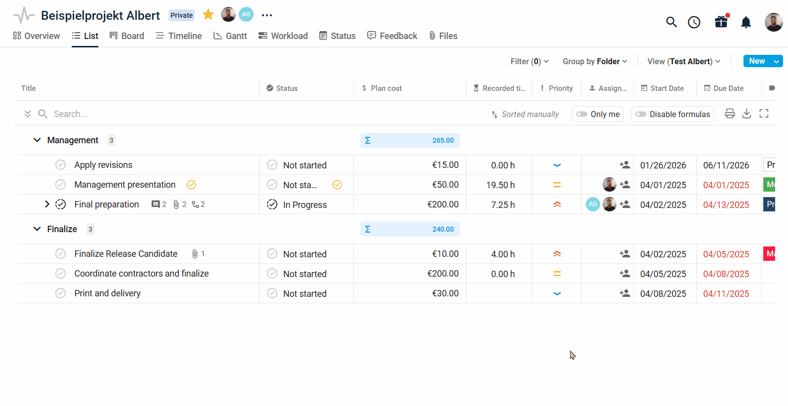788x406 pixels.
Task: Collapse the Management folder group
Action: 37,140
